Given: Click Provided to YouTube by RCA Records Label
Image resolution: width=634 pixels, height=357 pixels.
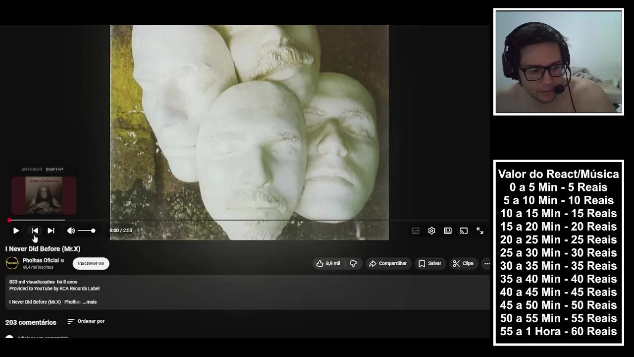Looking at the screenshot, I should (x=54, y=289).
